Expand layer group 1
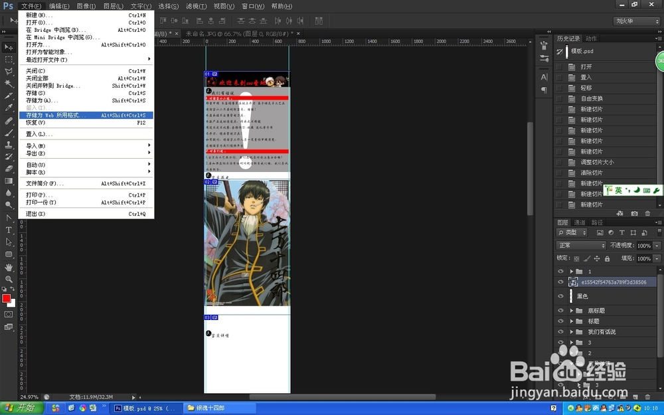This screenshot has height=415, width=664. coord(571,271)
